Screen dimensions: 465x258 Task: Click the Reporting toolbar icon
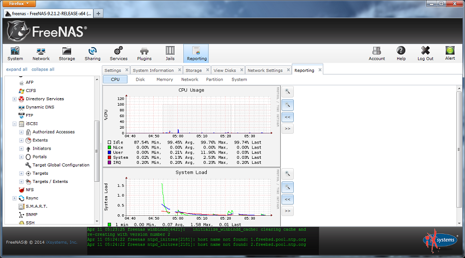tap(196, 54)
